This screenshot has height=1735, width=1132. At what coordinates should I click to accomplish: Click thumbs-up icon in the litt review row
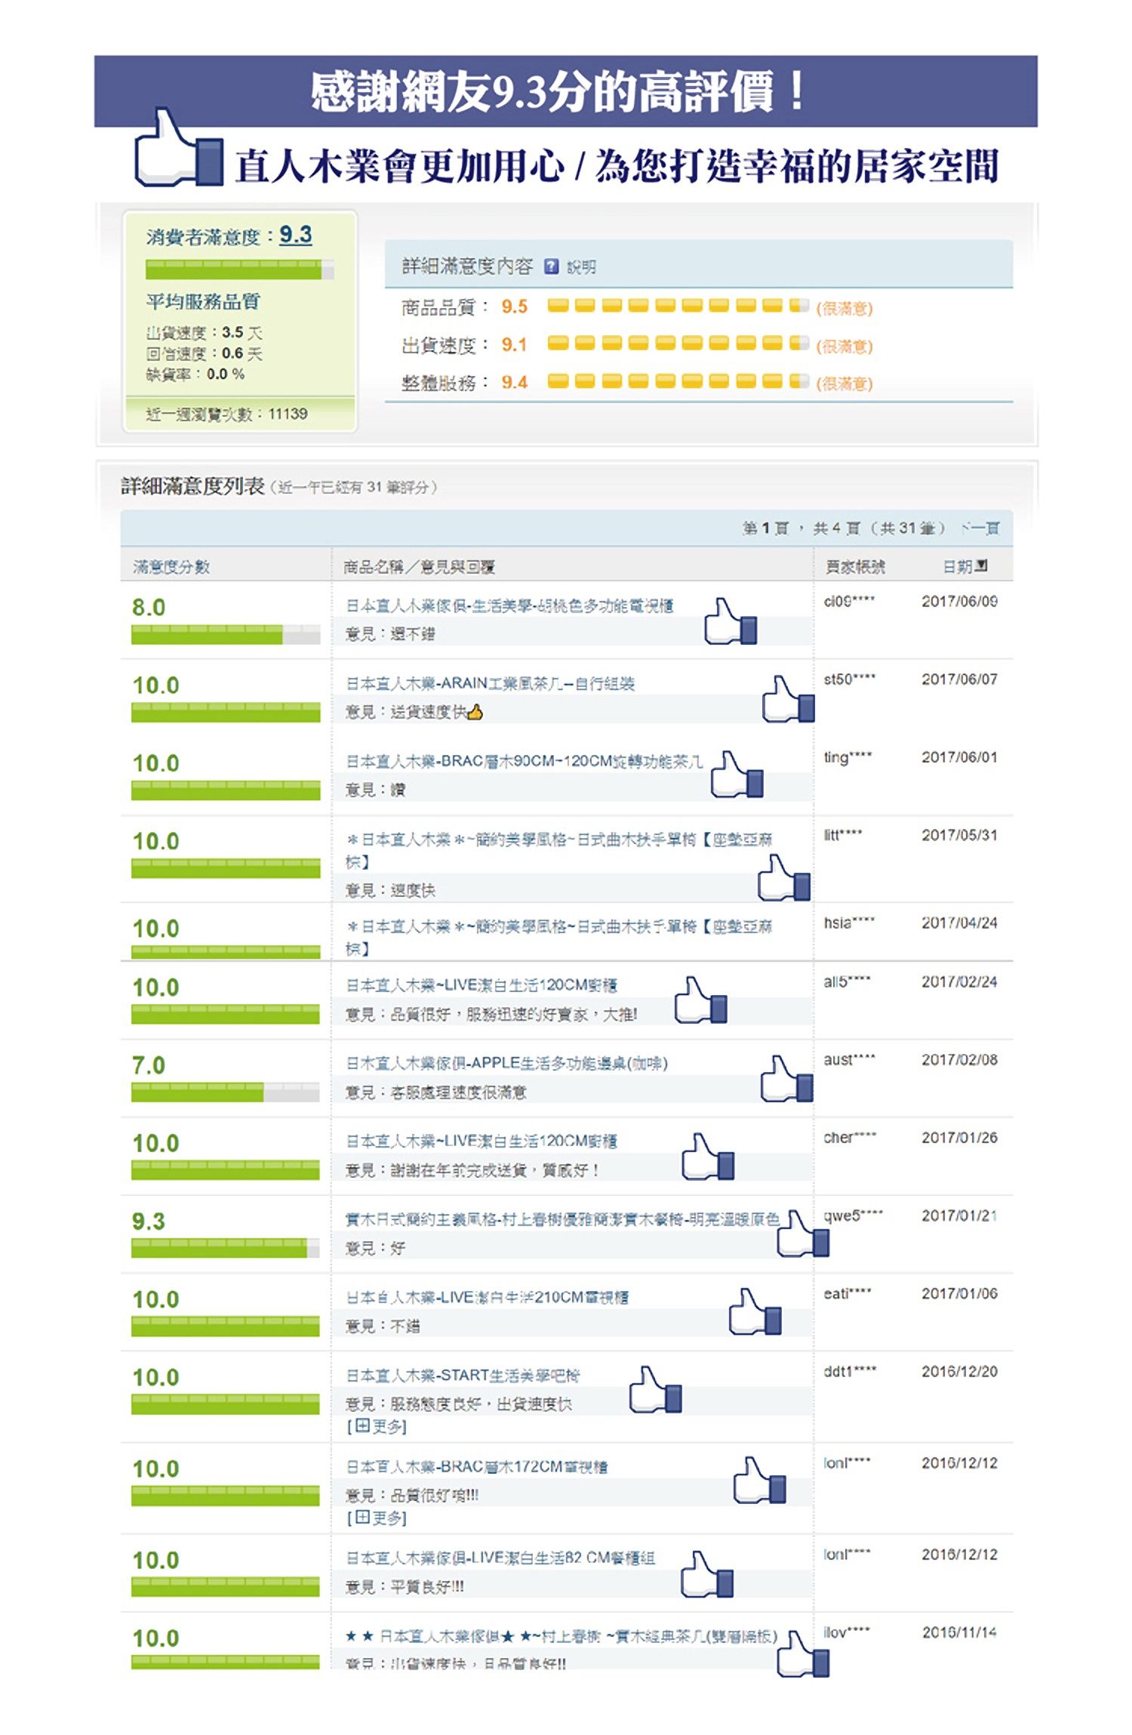tap(784, 877)
